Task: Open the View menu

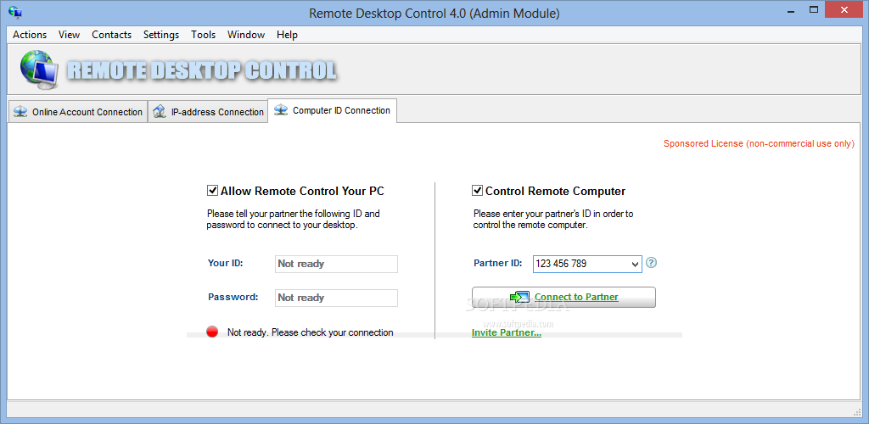Action: click(70, 34)
